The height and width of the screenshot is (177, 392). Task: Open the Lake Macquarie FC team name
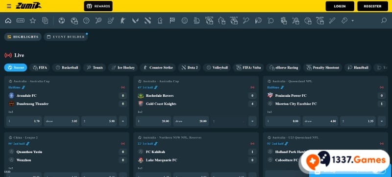[x=161, y=160]
